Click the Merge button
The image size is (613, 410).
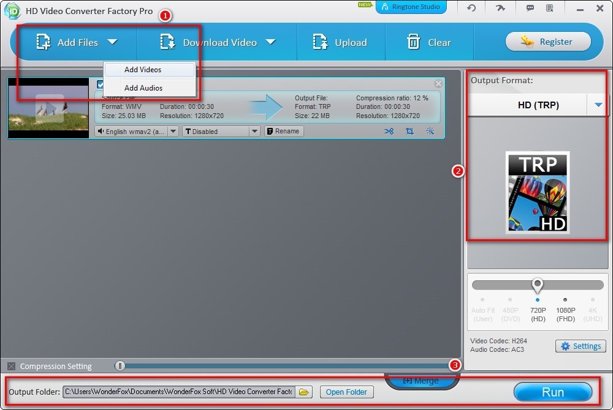(x=421, y=381)
